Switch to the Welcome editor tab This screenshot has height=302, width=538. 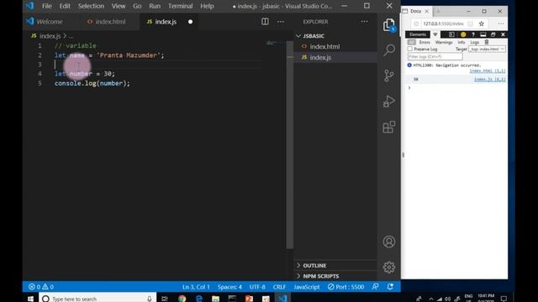pyautogui.click(x=50, y=22)
